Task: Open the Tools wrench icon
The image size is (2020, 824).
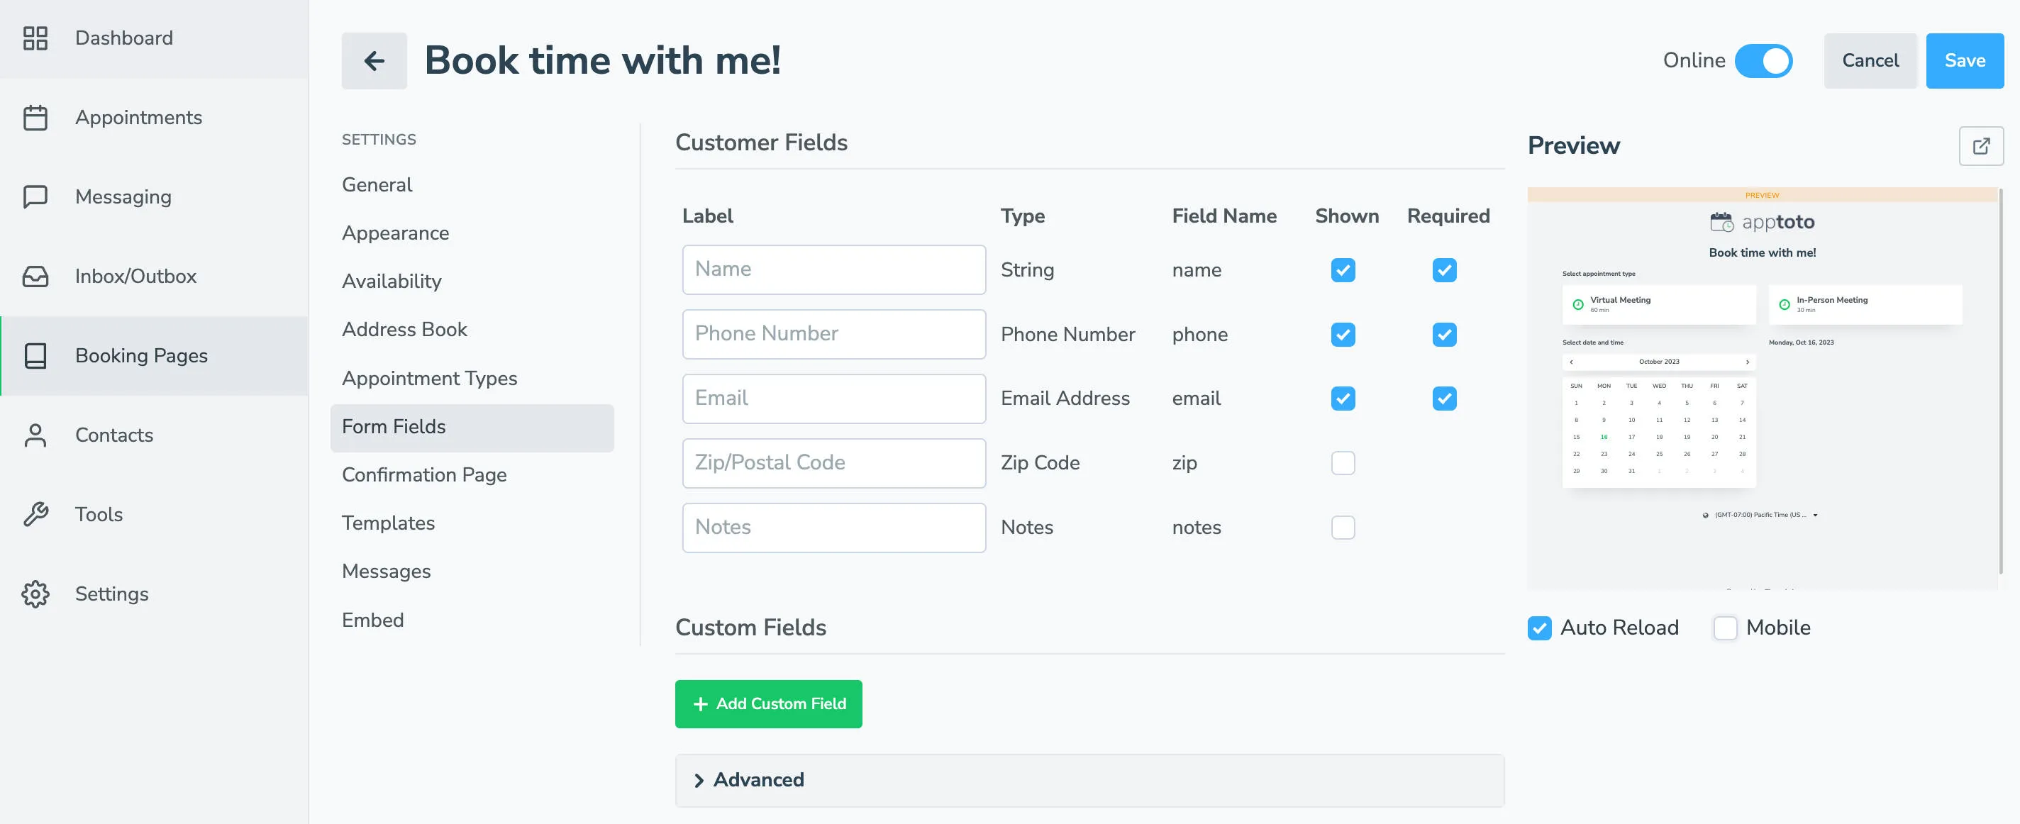Action: pos(35,514)
